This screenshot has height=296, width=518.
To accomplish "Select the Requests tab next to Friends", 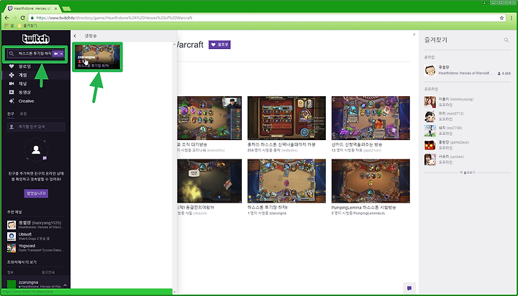I will [23, 114].
